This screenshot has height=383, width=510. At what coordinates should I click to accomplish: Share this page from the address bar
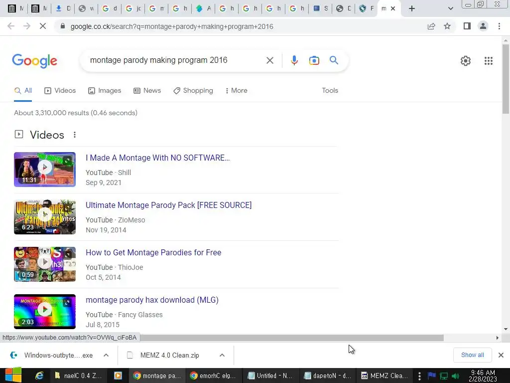(x=431, y=26)
